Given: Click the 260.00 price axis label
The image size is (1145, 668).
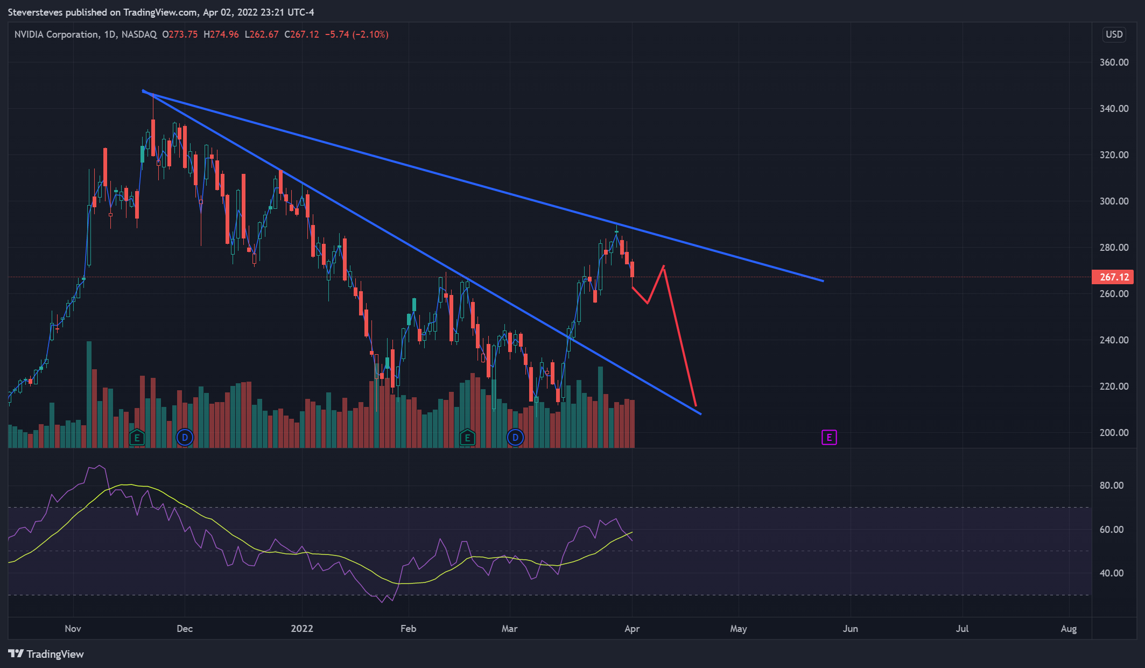Looking at the screenshot, I should [1114, 294].
